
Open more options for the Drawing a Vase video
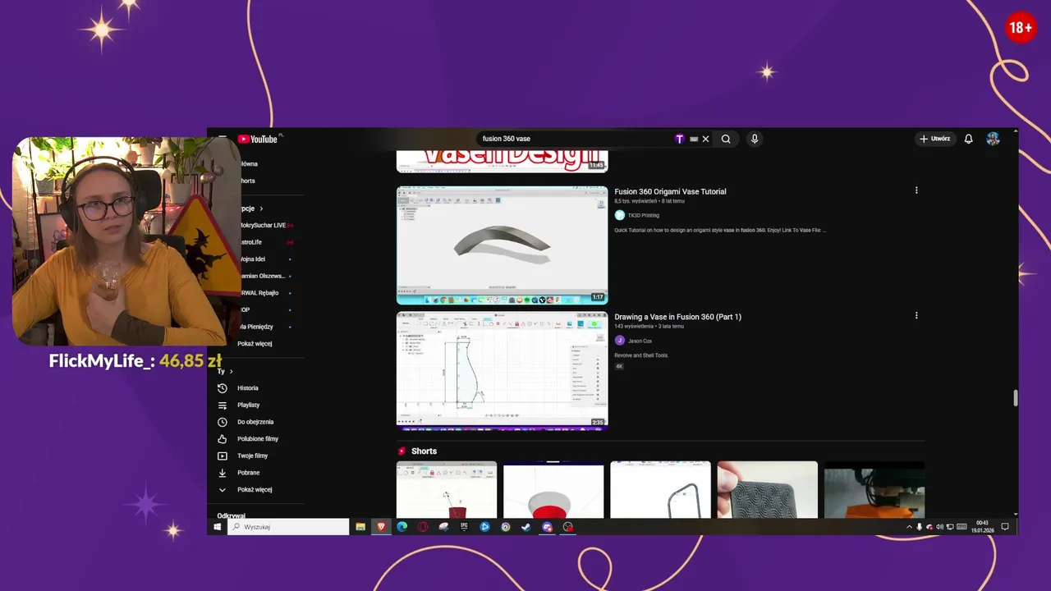[916, 315]
